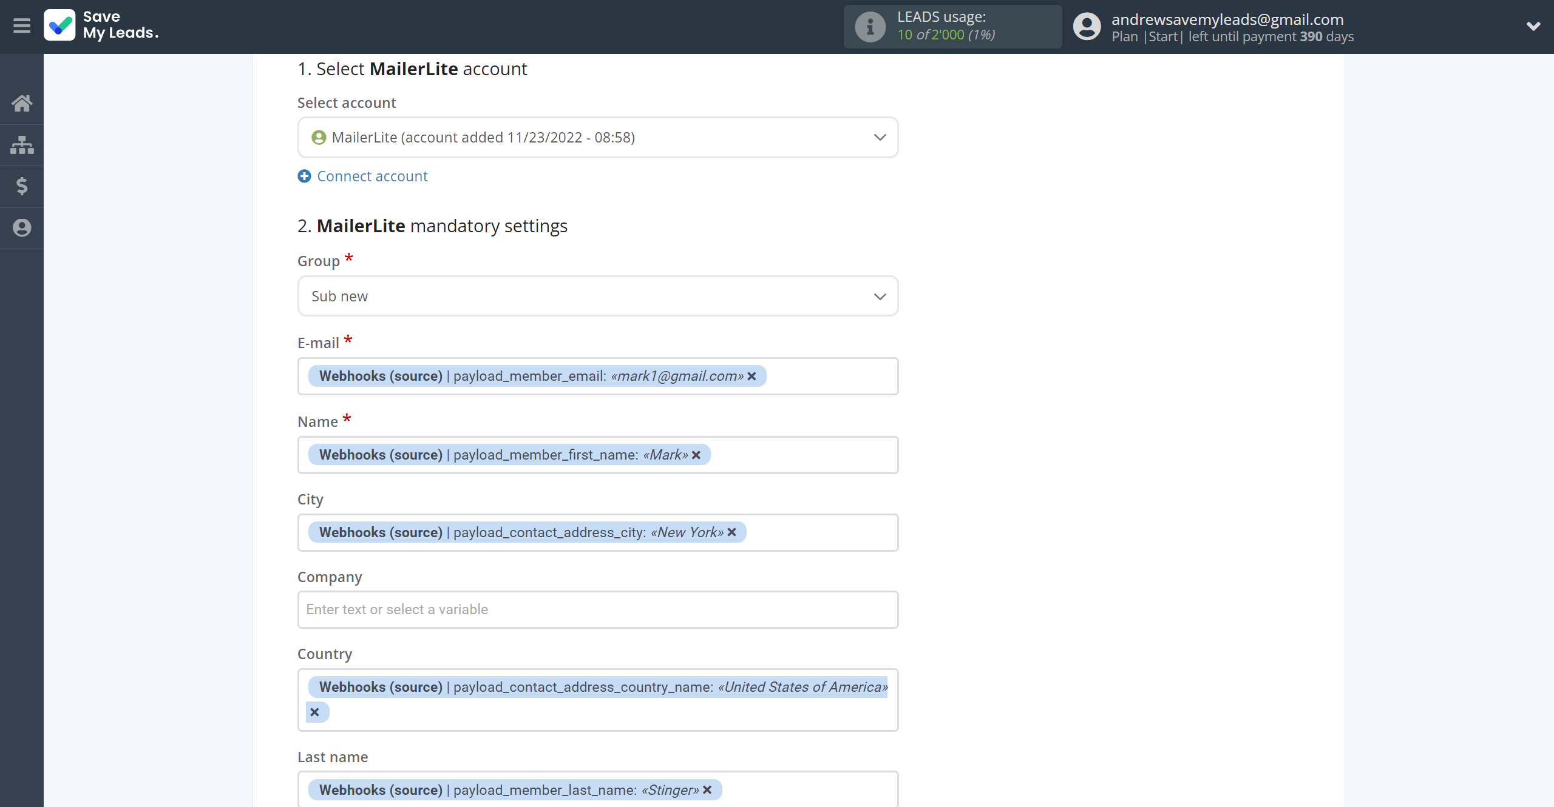1554x807 pixels.
Task: Click the empty Company input field
Action: 598,610
